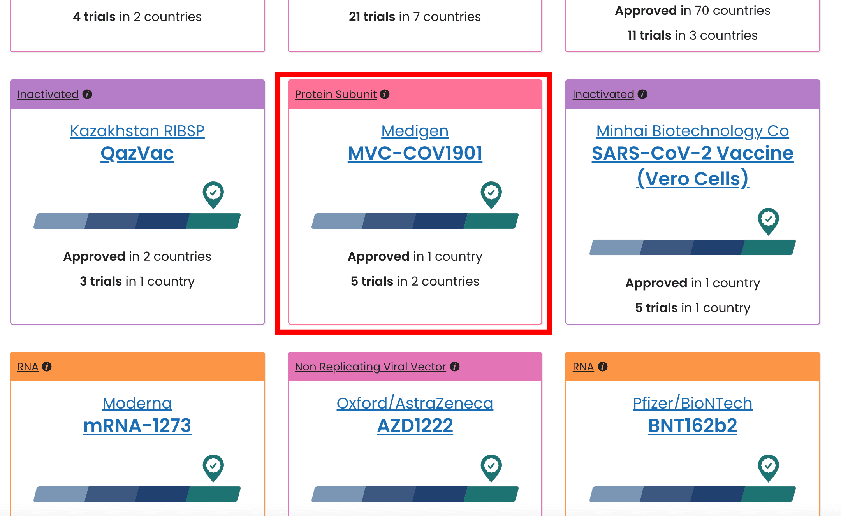Click approval marker pin on QazVac card
The height and width of the screenshot is (516, 841).
pyautogui.click(x=213, y=195)
